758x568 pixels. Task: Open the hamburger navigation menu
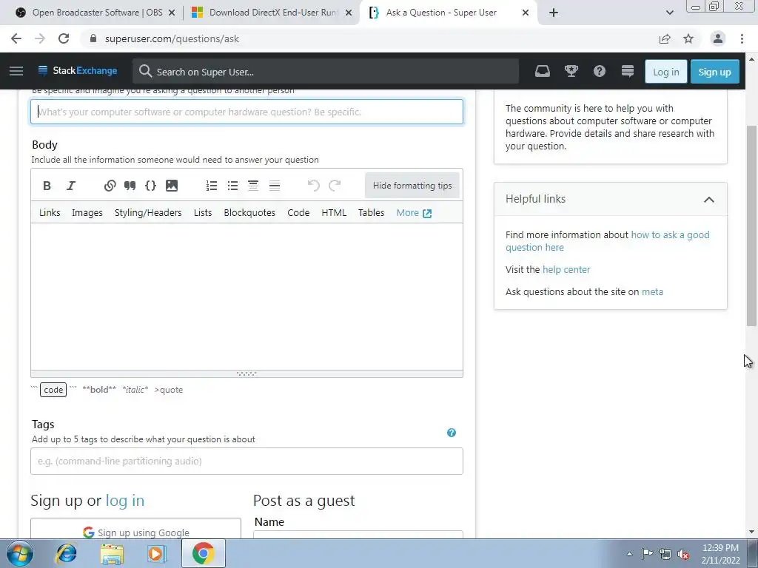(x=16, y=71)
